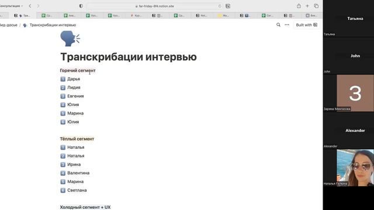Click the speaking head page icon
The image size is (374, 210).
pos(70,38)
